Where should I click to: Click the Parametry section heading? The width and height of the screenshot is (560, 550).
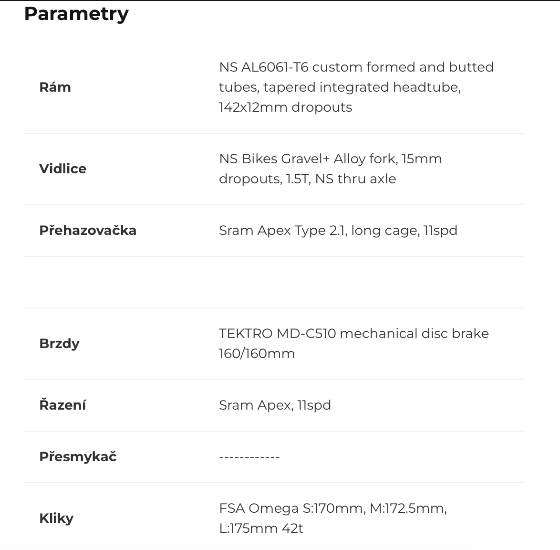tap(76, 14)
